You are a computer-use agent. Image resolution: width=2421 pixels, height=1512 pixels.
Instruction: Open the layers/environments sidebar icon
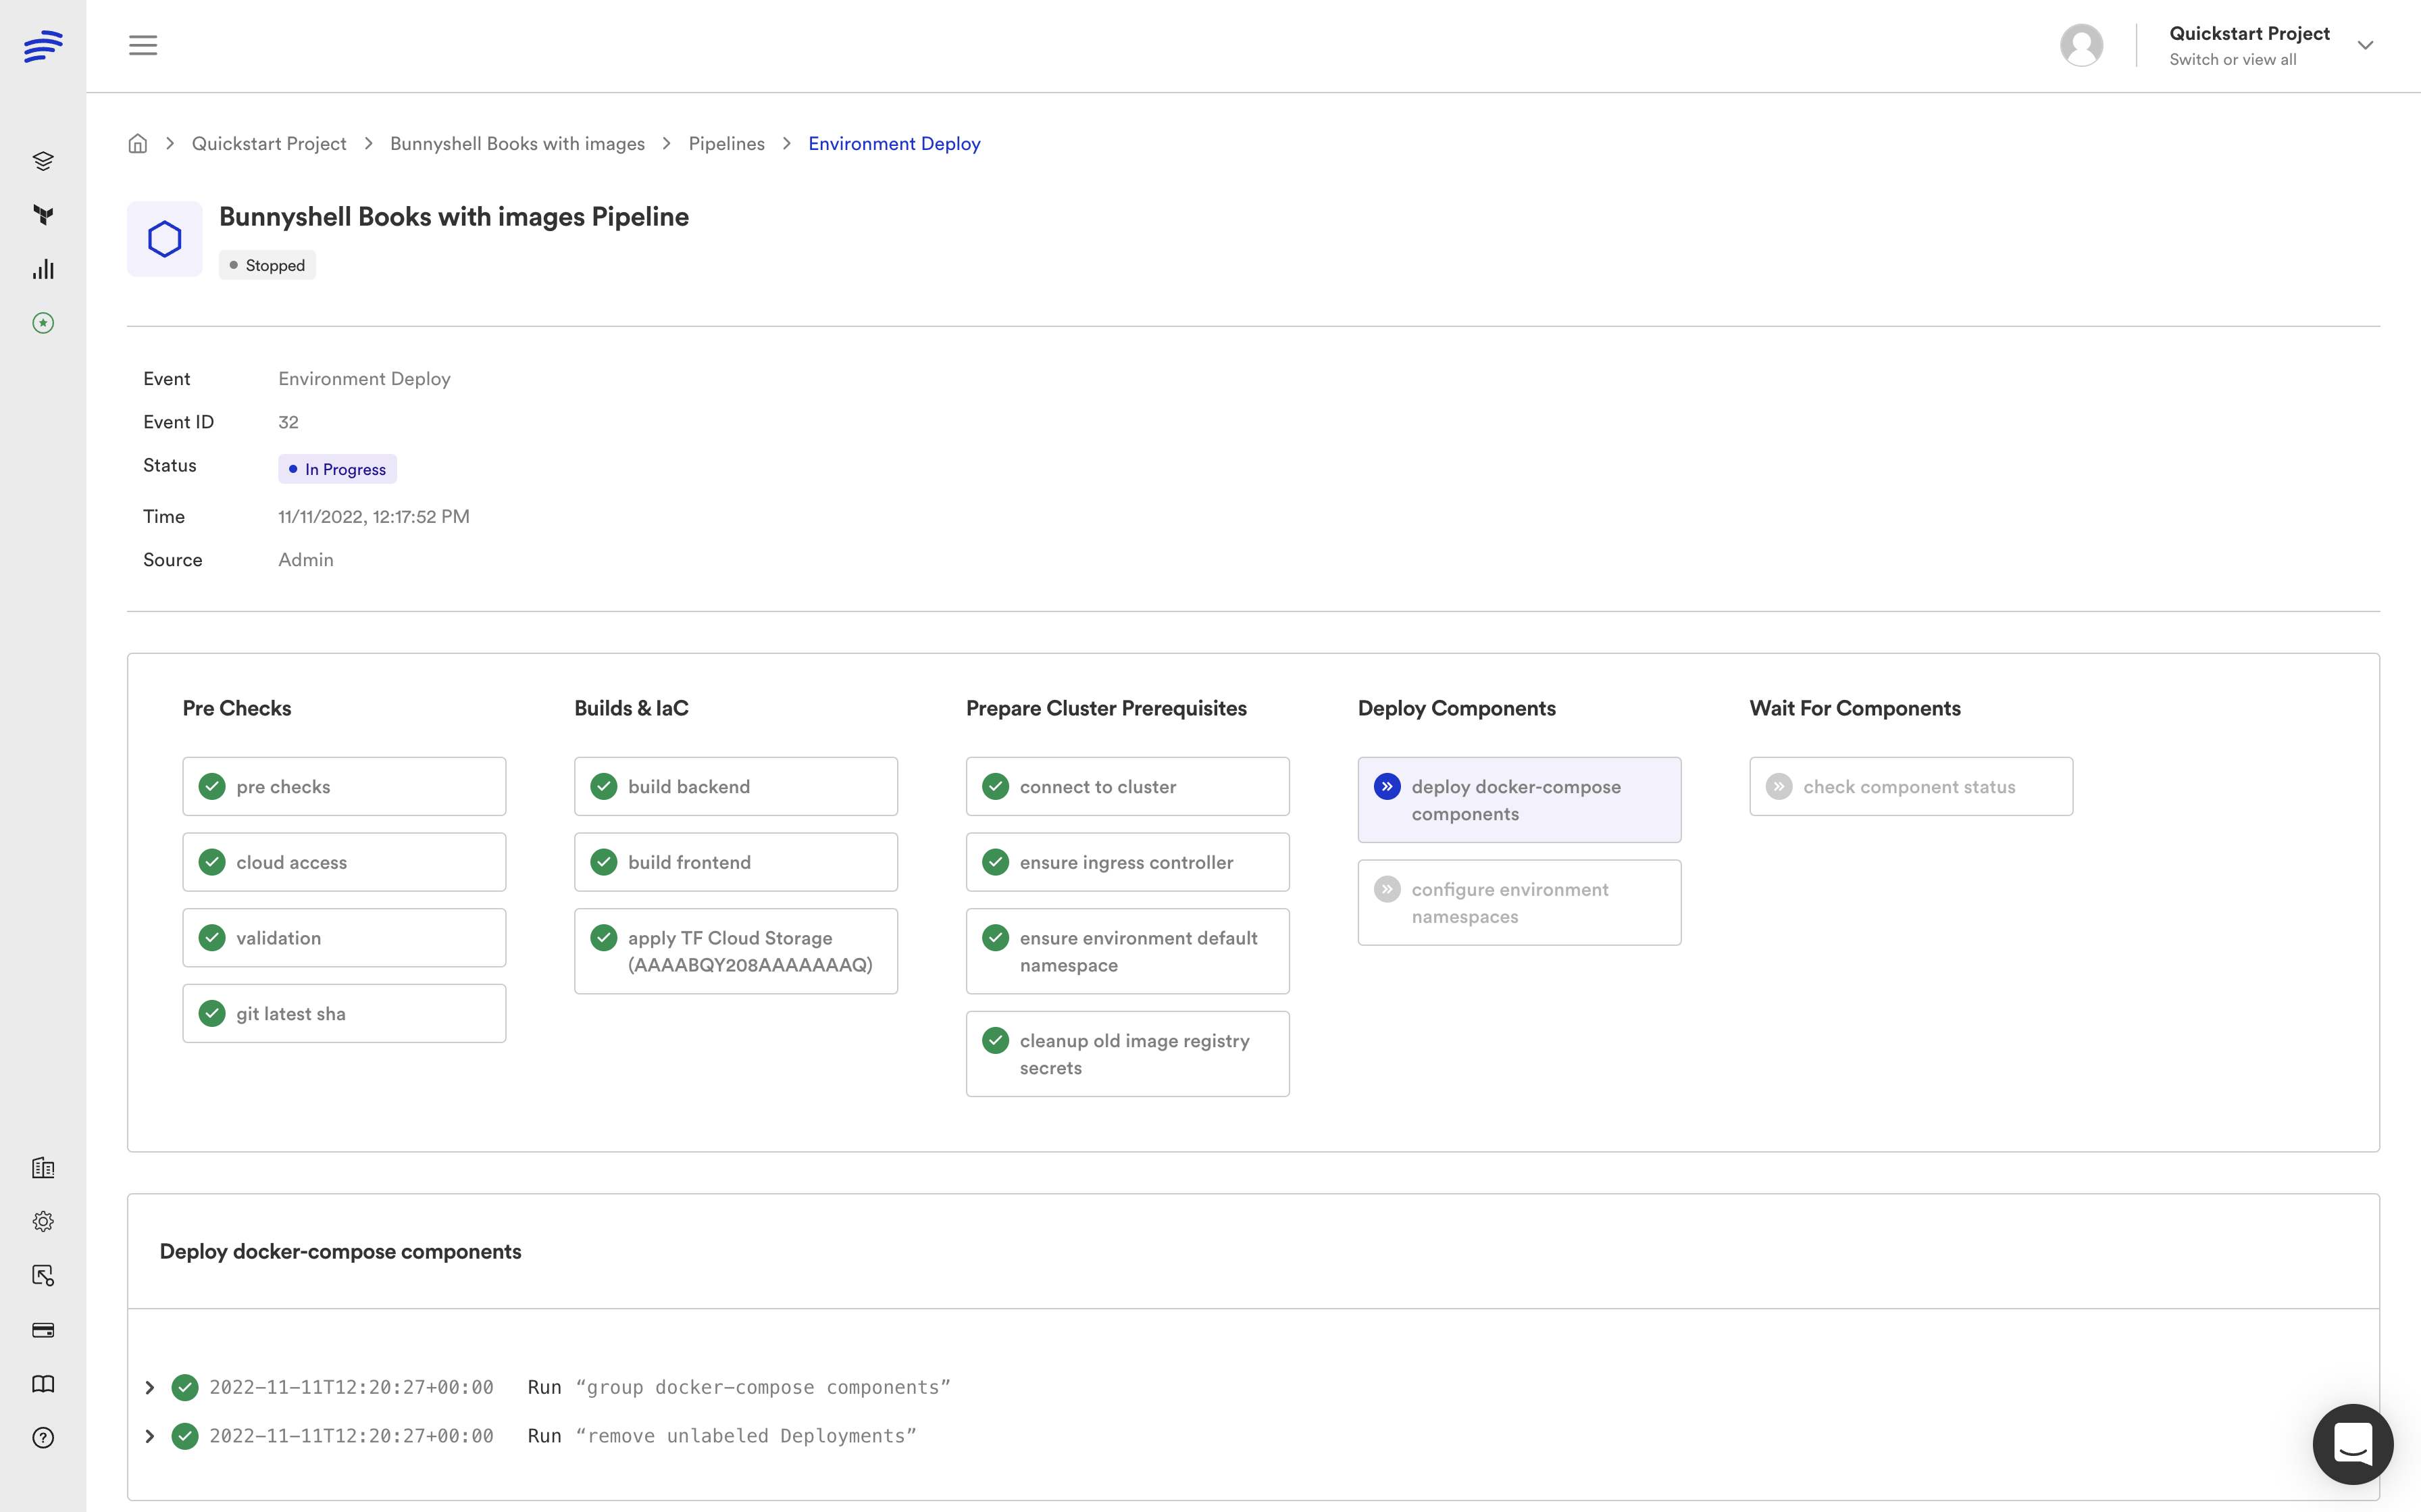(x=43, y=161)
